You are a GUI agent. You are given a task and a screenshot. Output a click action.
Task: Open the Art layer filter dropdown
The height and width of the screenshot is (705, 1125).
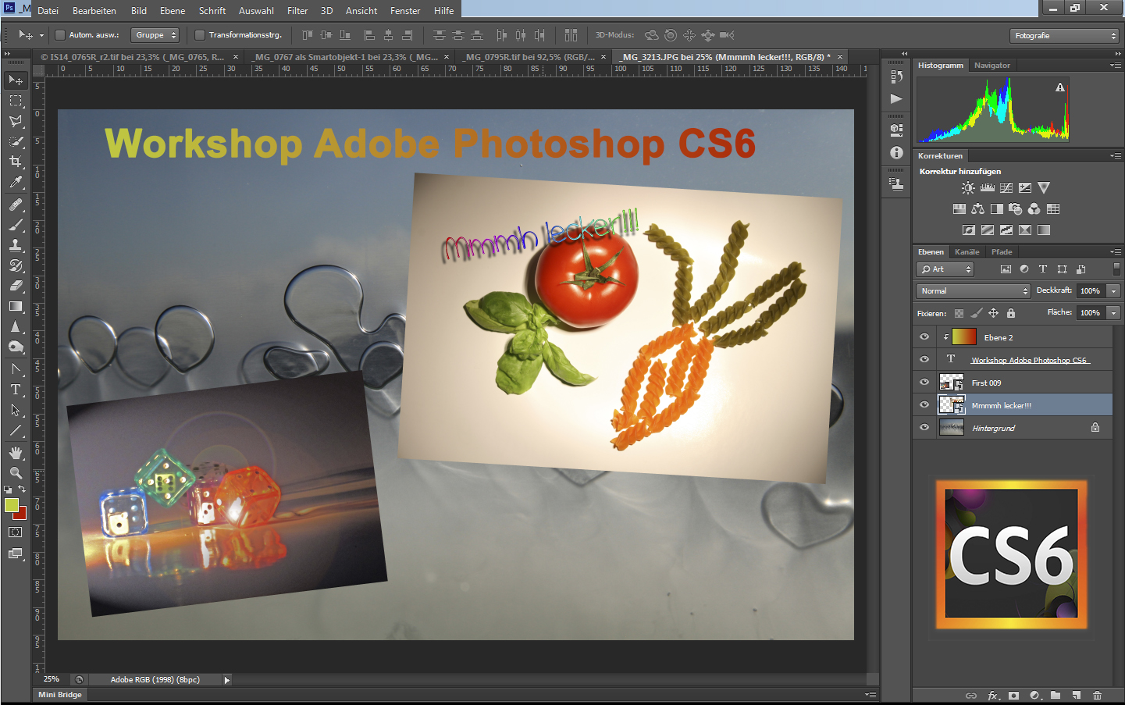pyautogui.click(x=945, y=269)
